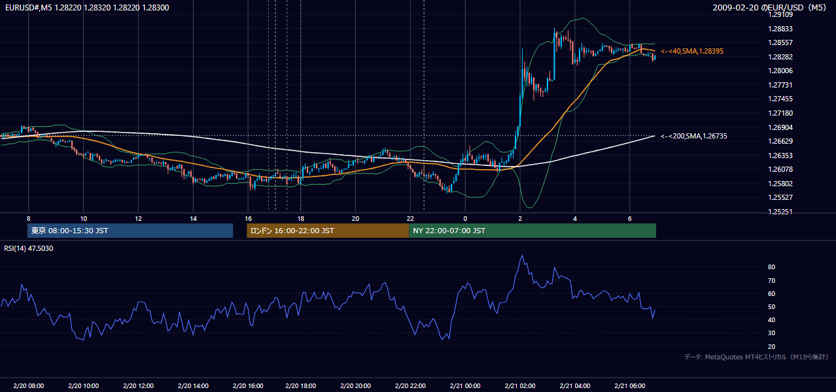Click the 2/20 10:00 date label at bottom
The image size is (836, 392).
point(84,385)
